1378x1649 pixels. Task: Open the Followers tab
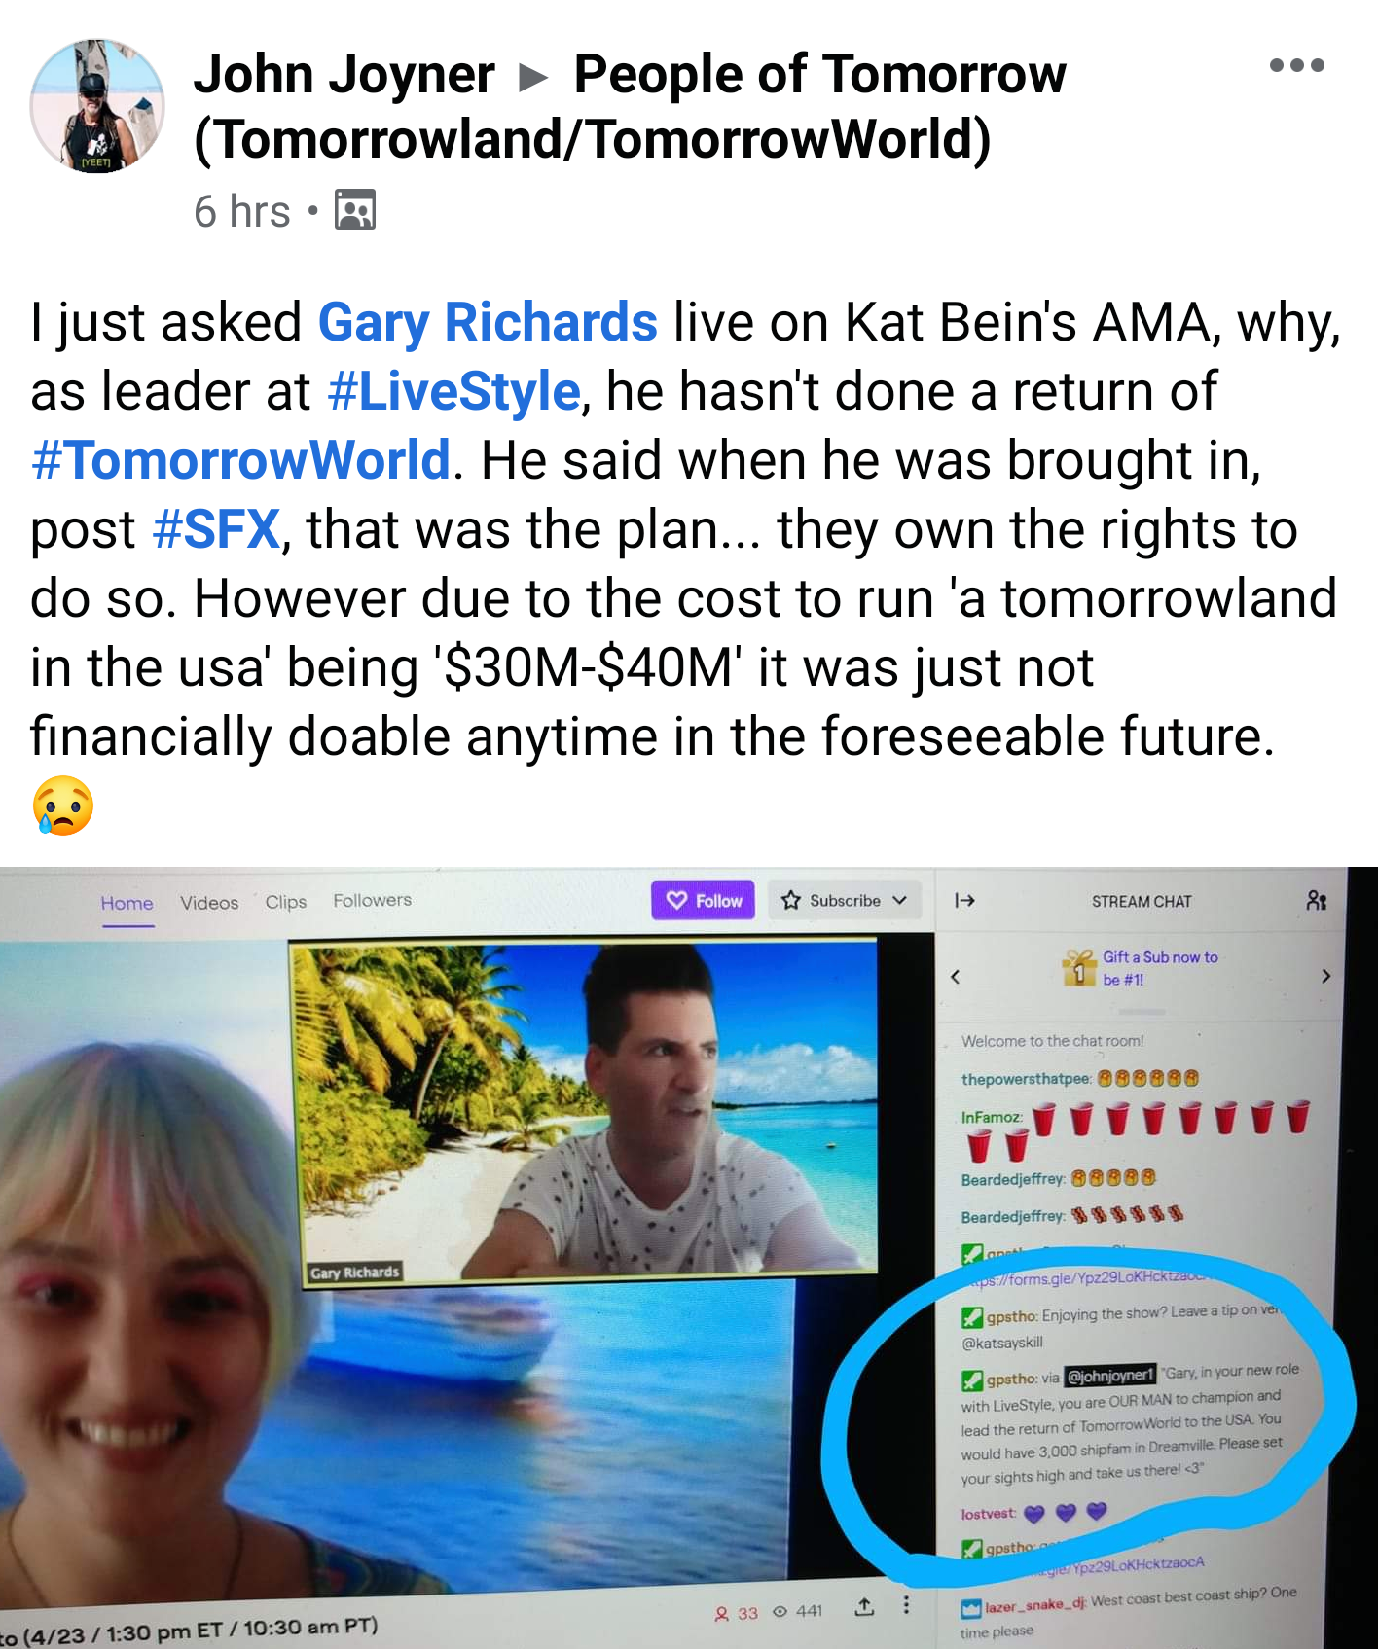pos(372,900)
